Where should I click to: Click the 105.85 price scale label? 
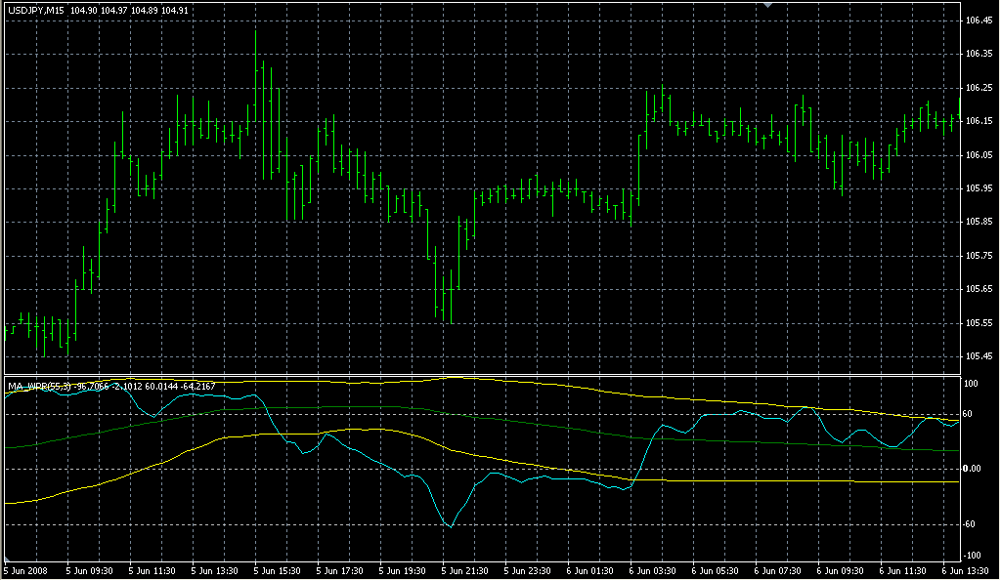(979, 222)
